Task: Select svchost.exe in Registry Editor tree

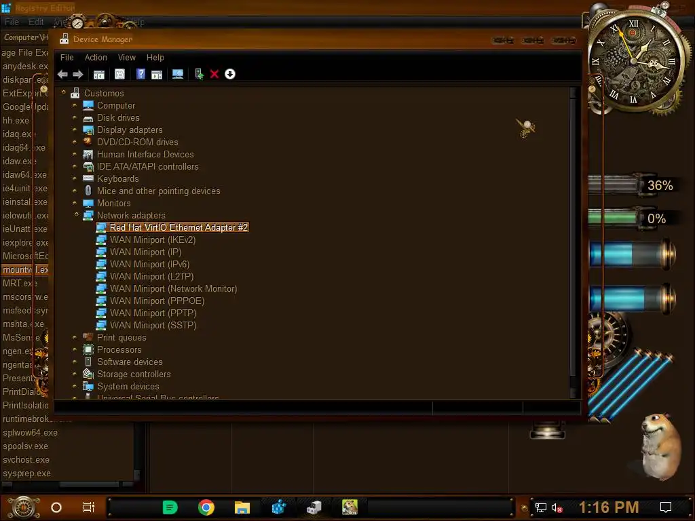Action: [x=26, y=460]
